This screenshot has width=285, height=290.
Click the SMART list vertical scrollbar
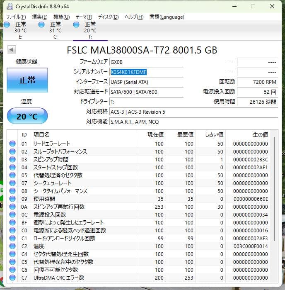(x=274, y=189)
